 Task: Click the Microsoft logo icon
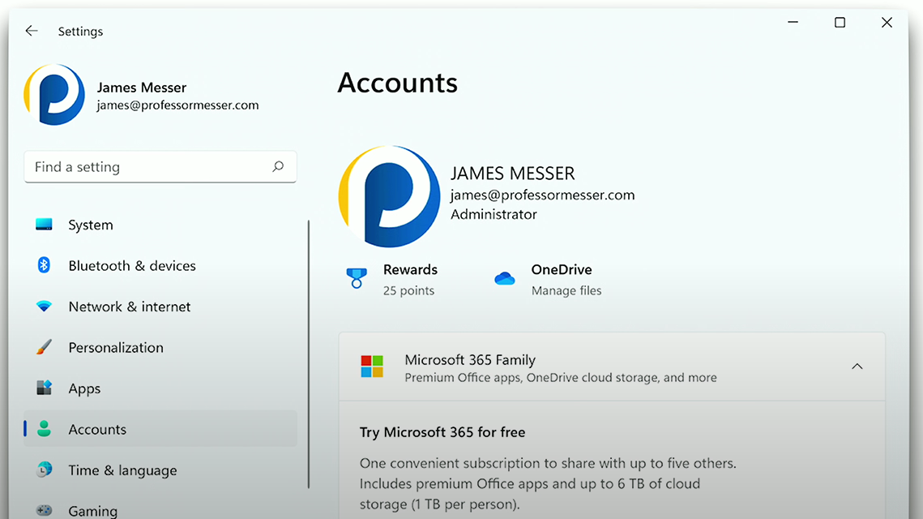(x=372, y=367)
